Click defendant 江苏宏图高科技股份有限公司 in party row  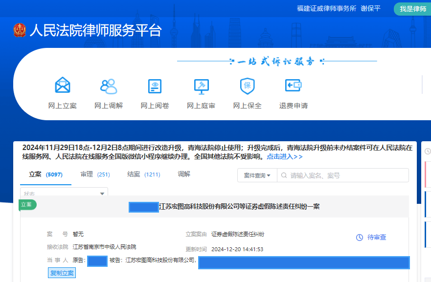click(160, 260)
